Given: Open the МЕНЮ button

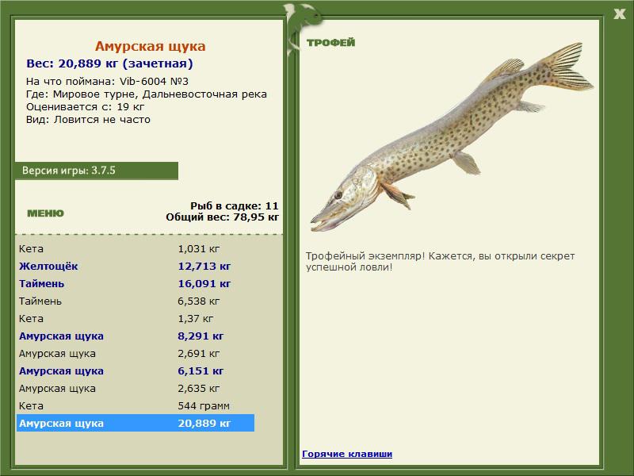Looking at the screenshot, I should [45, 213].
